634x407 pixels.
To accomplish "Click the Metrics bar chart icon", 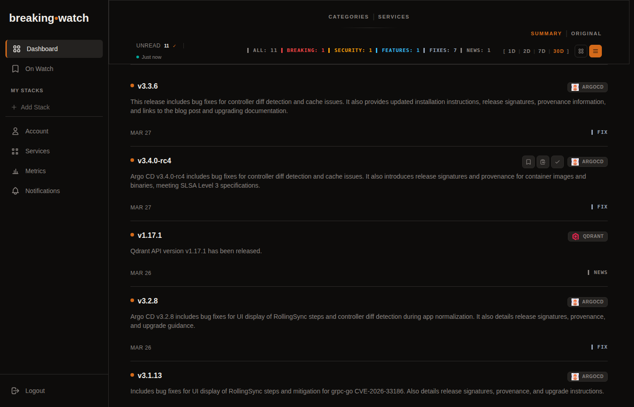I will pos(15,171).
